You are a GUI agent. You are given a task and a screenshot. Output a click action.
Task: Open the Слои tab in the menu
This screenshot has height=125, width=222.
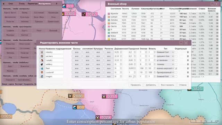point(11,4)
